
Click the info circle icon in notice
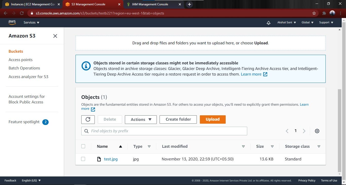click(86, 66)
